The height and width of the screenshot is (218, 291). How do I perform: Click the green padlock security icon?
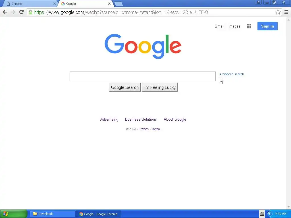pyautogui.click(x=30, y=12)
